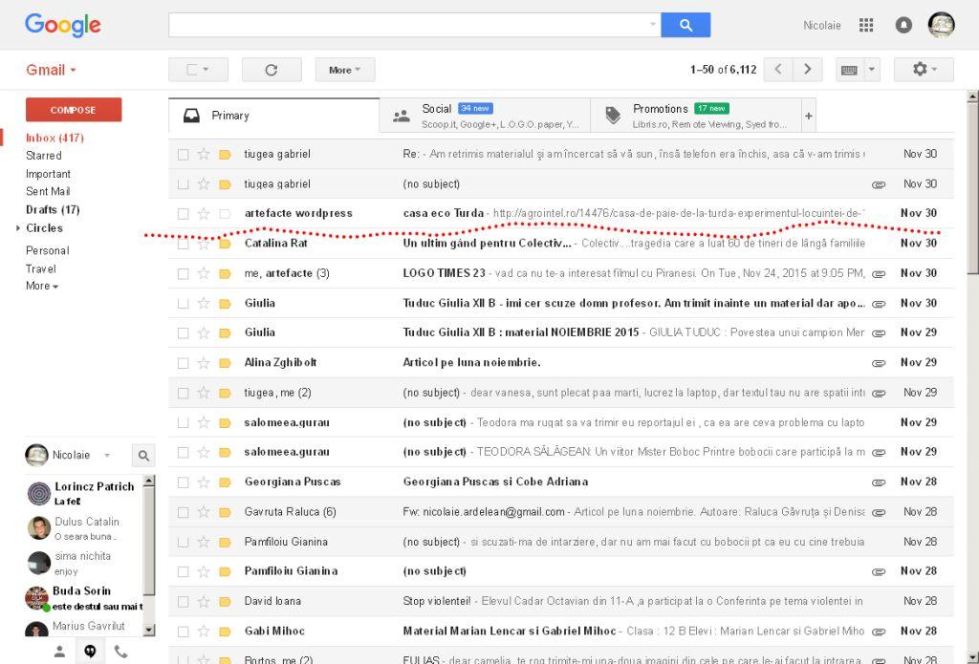The image size is (979, 664).
Task: Open the Hangouts conversations tab icon
Action: click(x=90, y=651)
